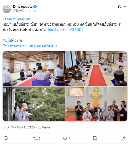Click the blue verified badge

coord(35,7)
